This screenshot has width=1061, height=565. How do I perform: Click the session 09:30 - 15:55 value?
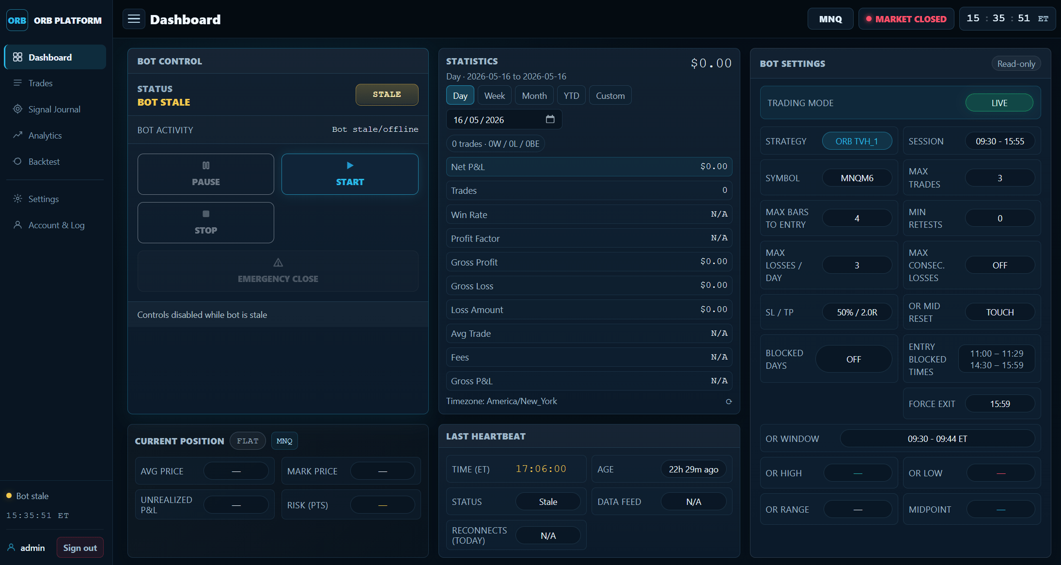(999, 141)
